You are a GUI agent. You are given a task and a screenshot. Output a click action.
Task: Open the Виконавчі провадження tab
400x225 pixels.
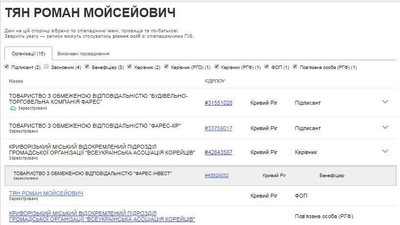[x=83, y=53]
